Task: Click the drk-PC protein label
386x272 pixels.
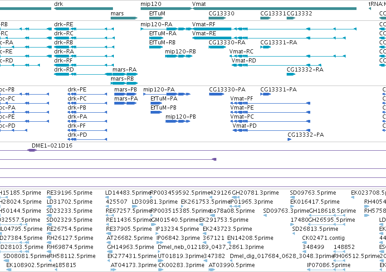Action: (x=77, y=99)
